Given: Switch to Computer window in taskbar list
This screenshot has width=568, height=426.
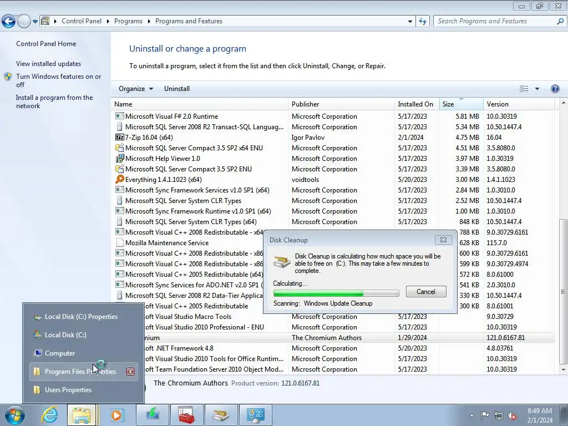Looking at the screenshot, I should (x=83, y=353).
